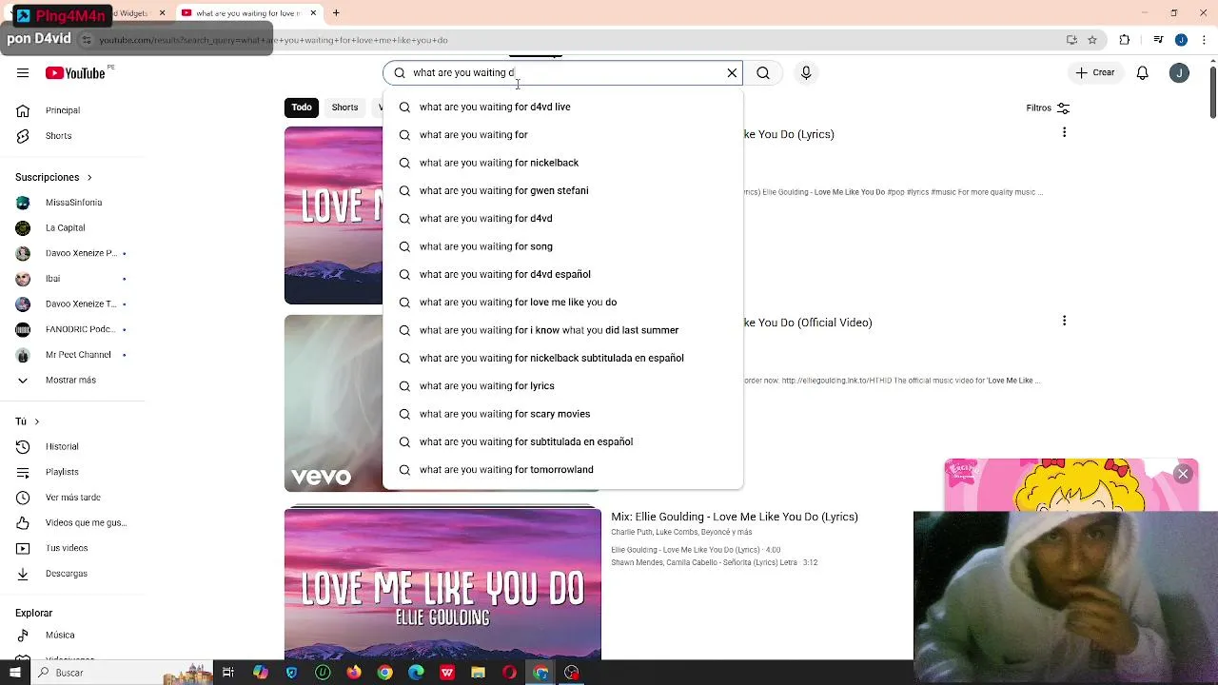Expand the Suscripciones section
Image resolution: width=1218 pixels, height=685 pixels.
(54, 177)
